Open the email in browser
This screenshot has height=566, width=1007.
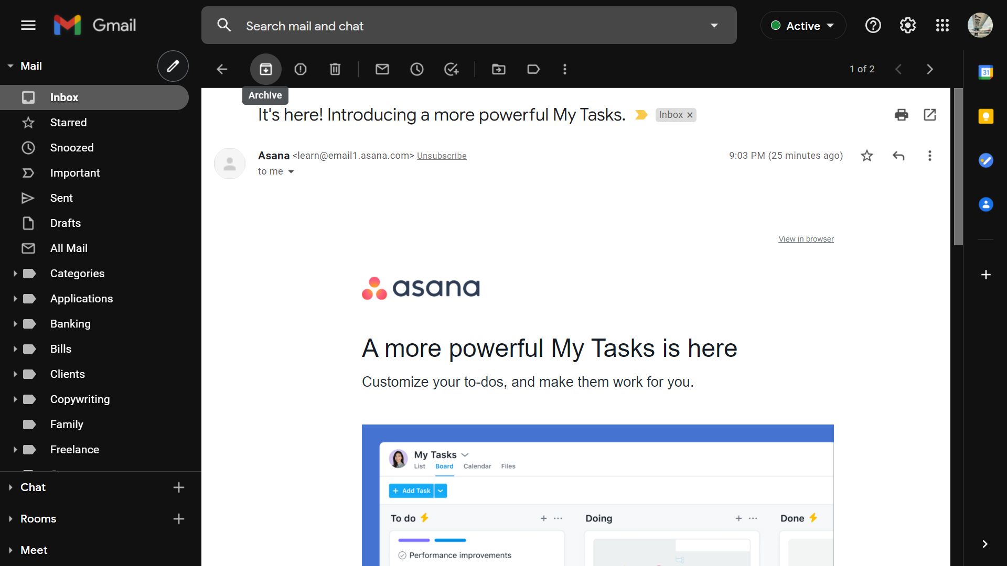point(806,238)
